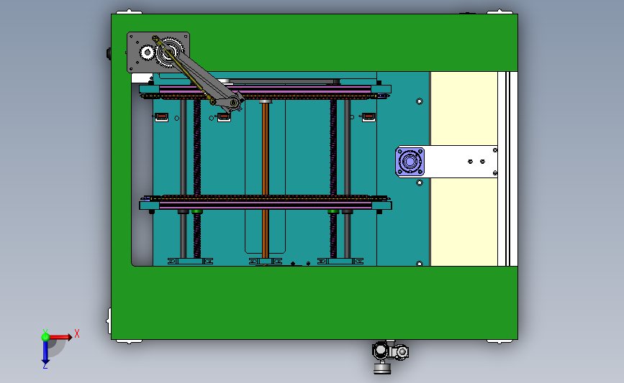Select the green bottom cover panel
The width and height of the screenshot is (624, 383).
315,303
